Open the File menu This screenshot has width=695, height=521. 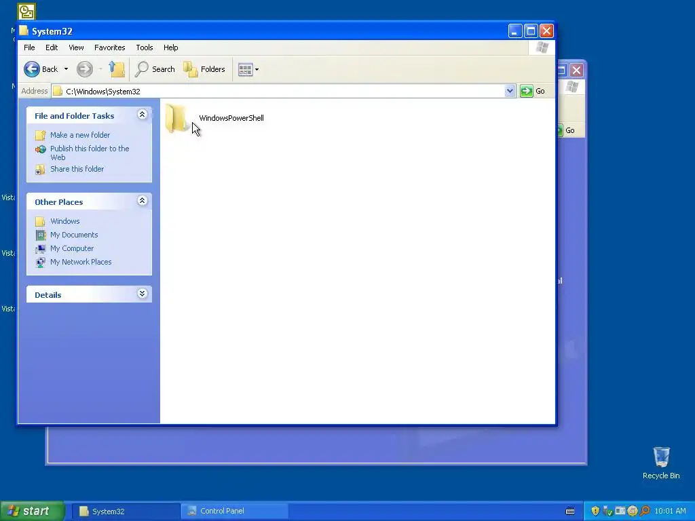(29, 47)
